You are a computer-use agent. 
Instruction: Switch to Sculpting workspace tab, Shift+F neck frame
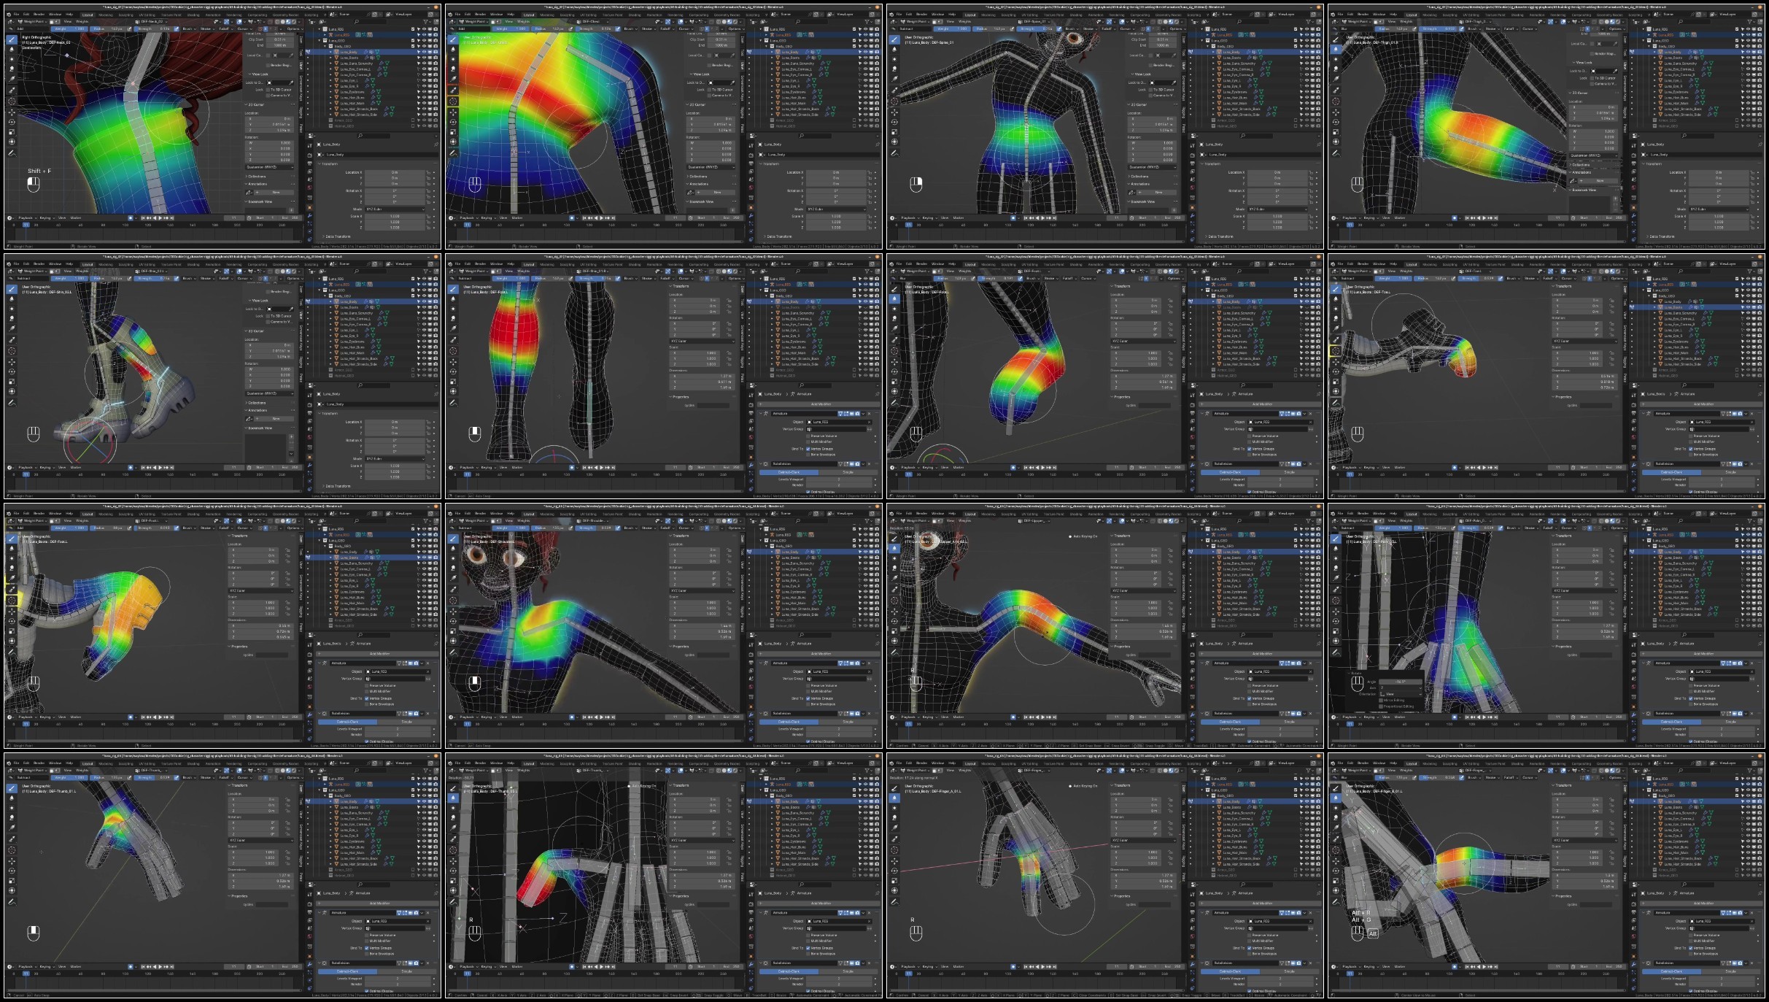point(125,14)
